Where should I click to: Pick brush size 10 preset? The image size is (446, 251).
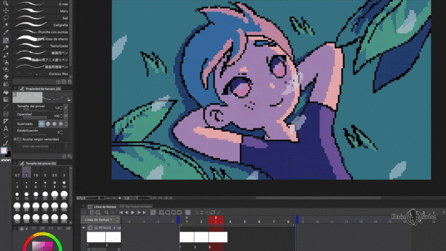tap(64, 185)
